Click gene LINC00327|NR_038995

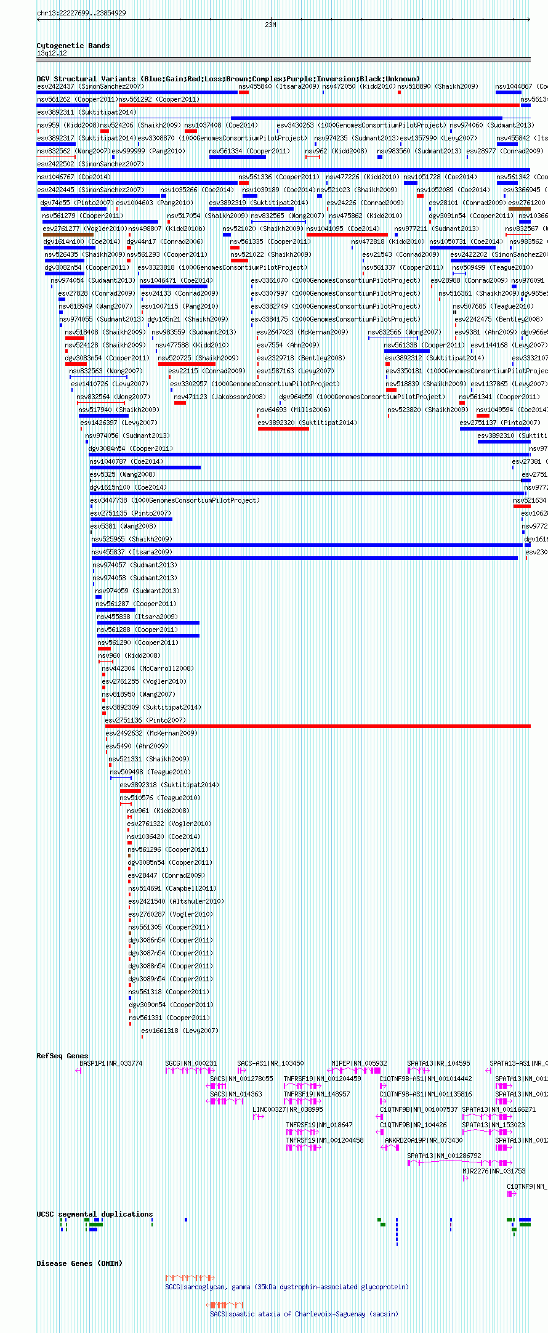[x=288, y=1109]
